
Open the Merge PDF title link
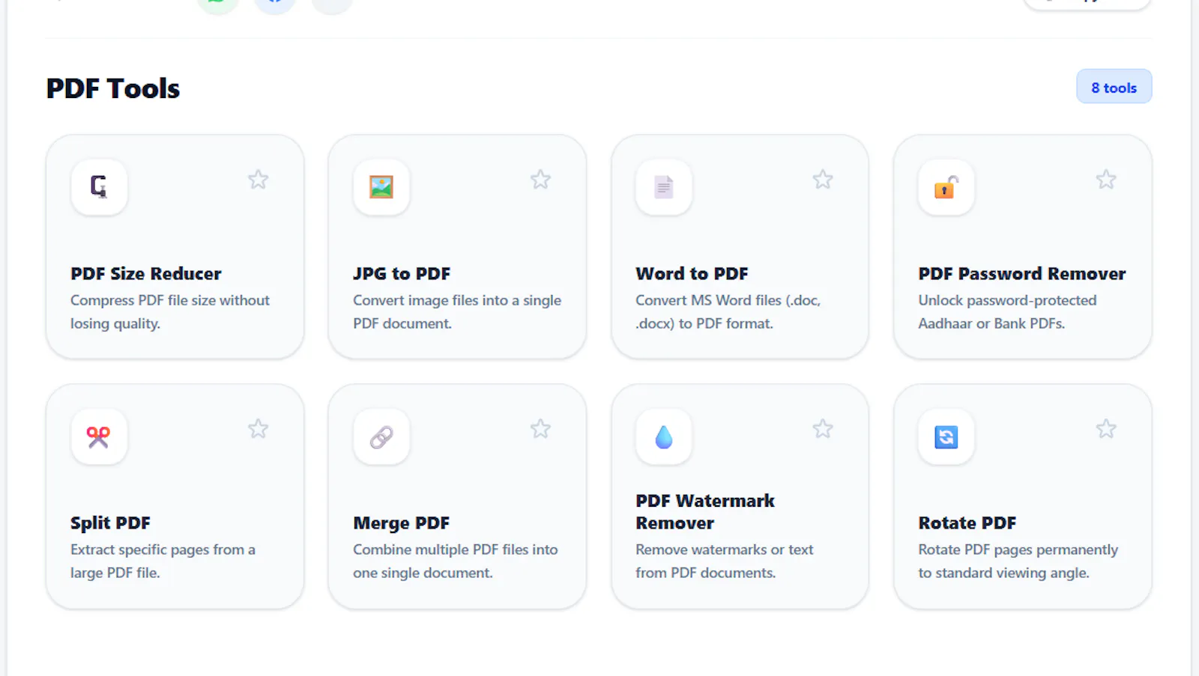(x=401, y=523)
